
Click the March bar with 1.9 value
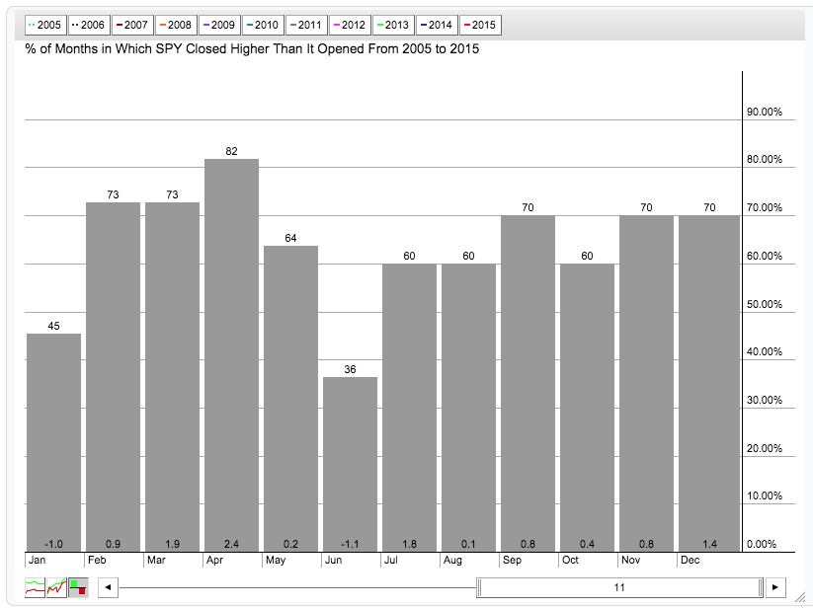[x=172, y=376]
